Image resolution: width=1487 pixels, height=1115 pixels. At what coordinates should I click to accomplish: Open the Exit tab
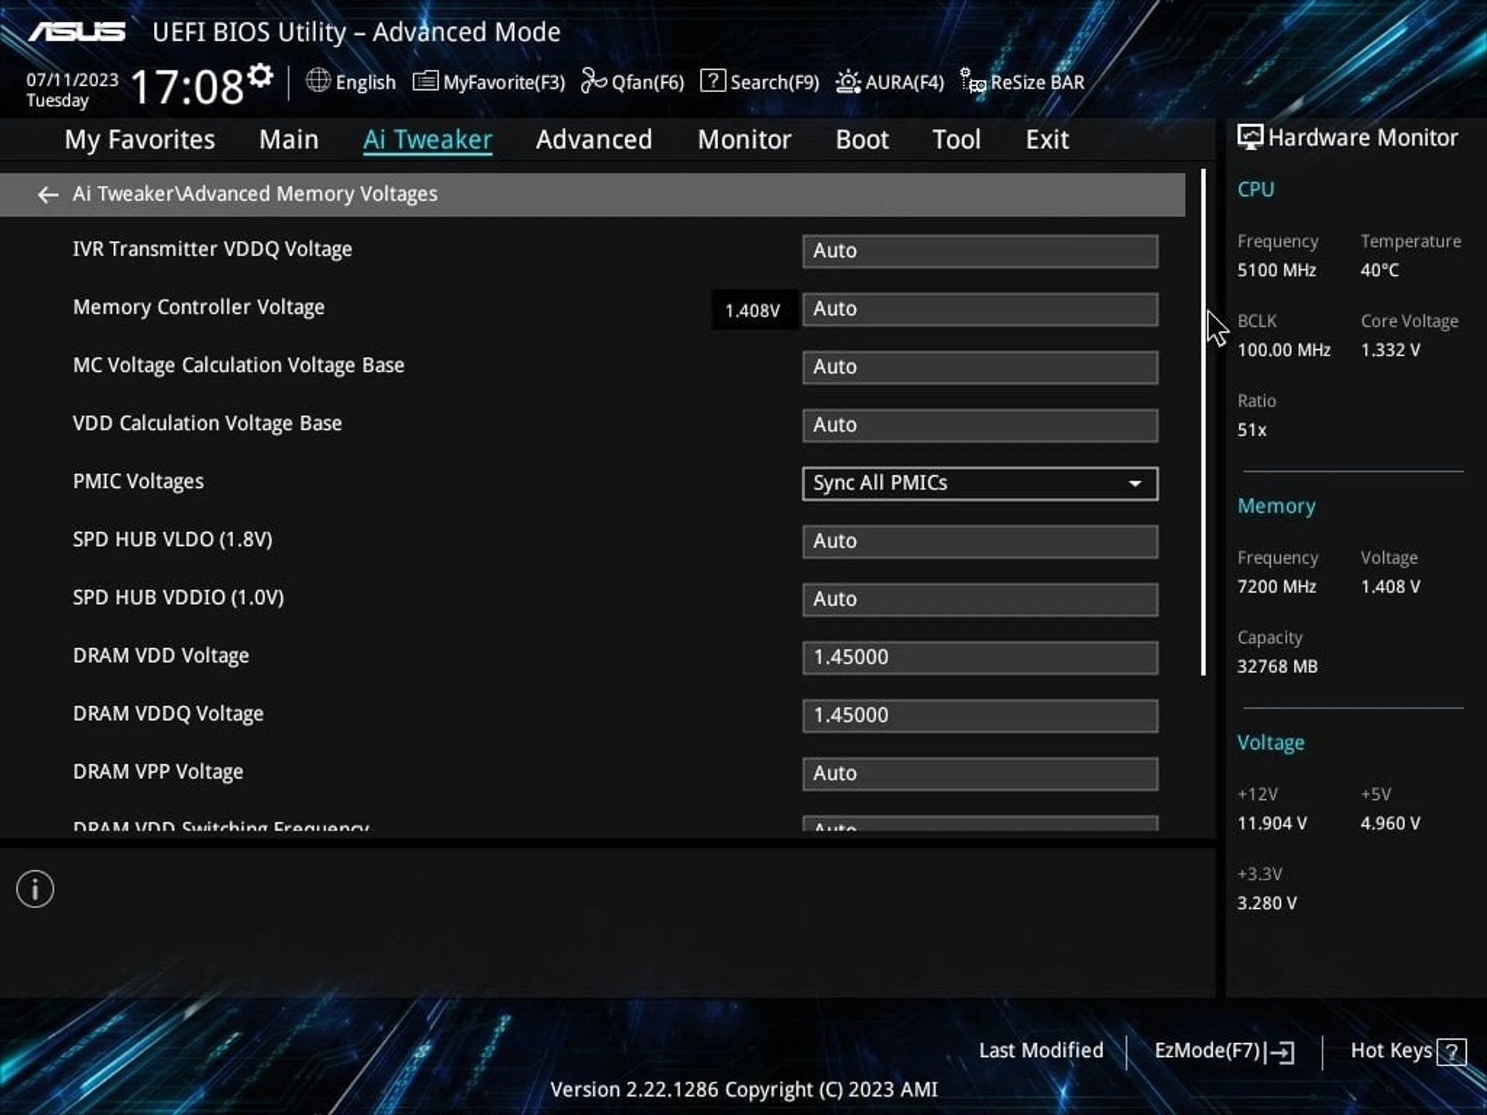coord(1047,139)
